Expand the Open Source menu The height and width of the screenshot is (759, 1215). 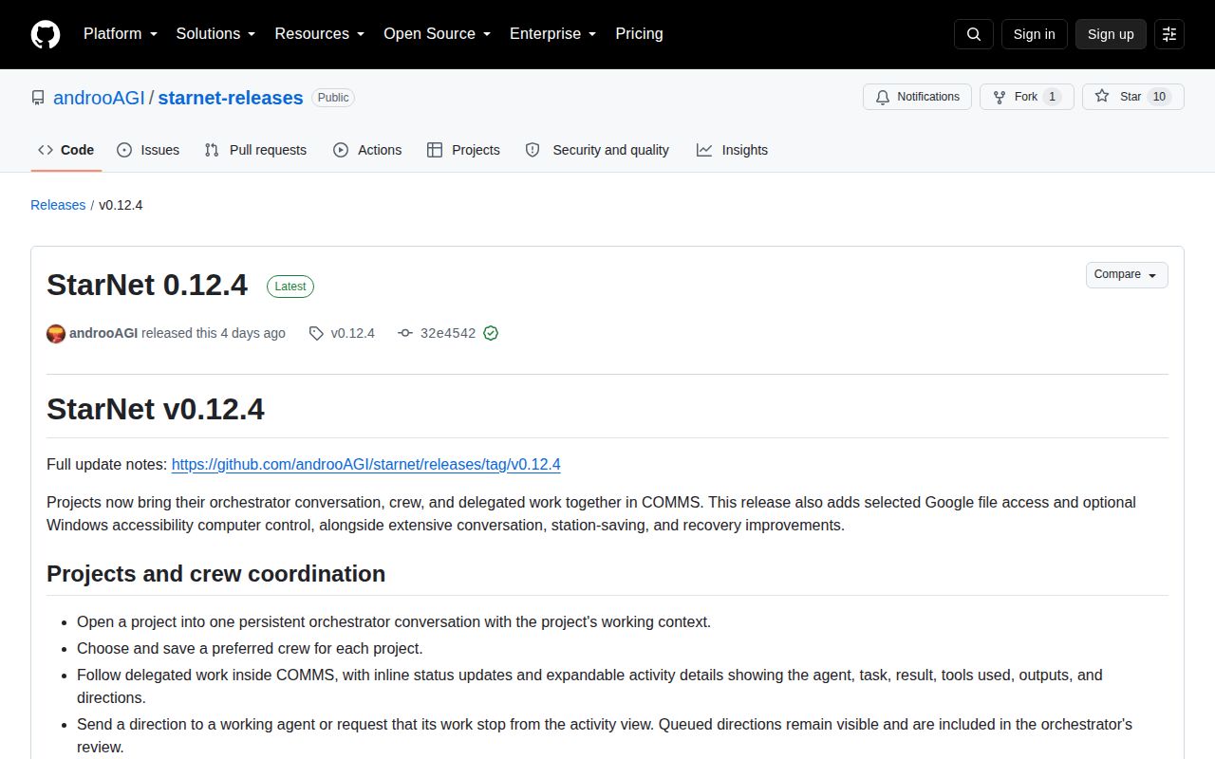coord(438,34)
